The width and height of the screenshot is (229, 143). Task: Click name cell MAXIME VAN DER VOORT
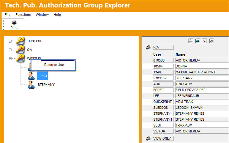point(202,72)
